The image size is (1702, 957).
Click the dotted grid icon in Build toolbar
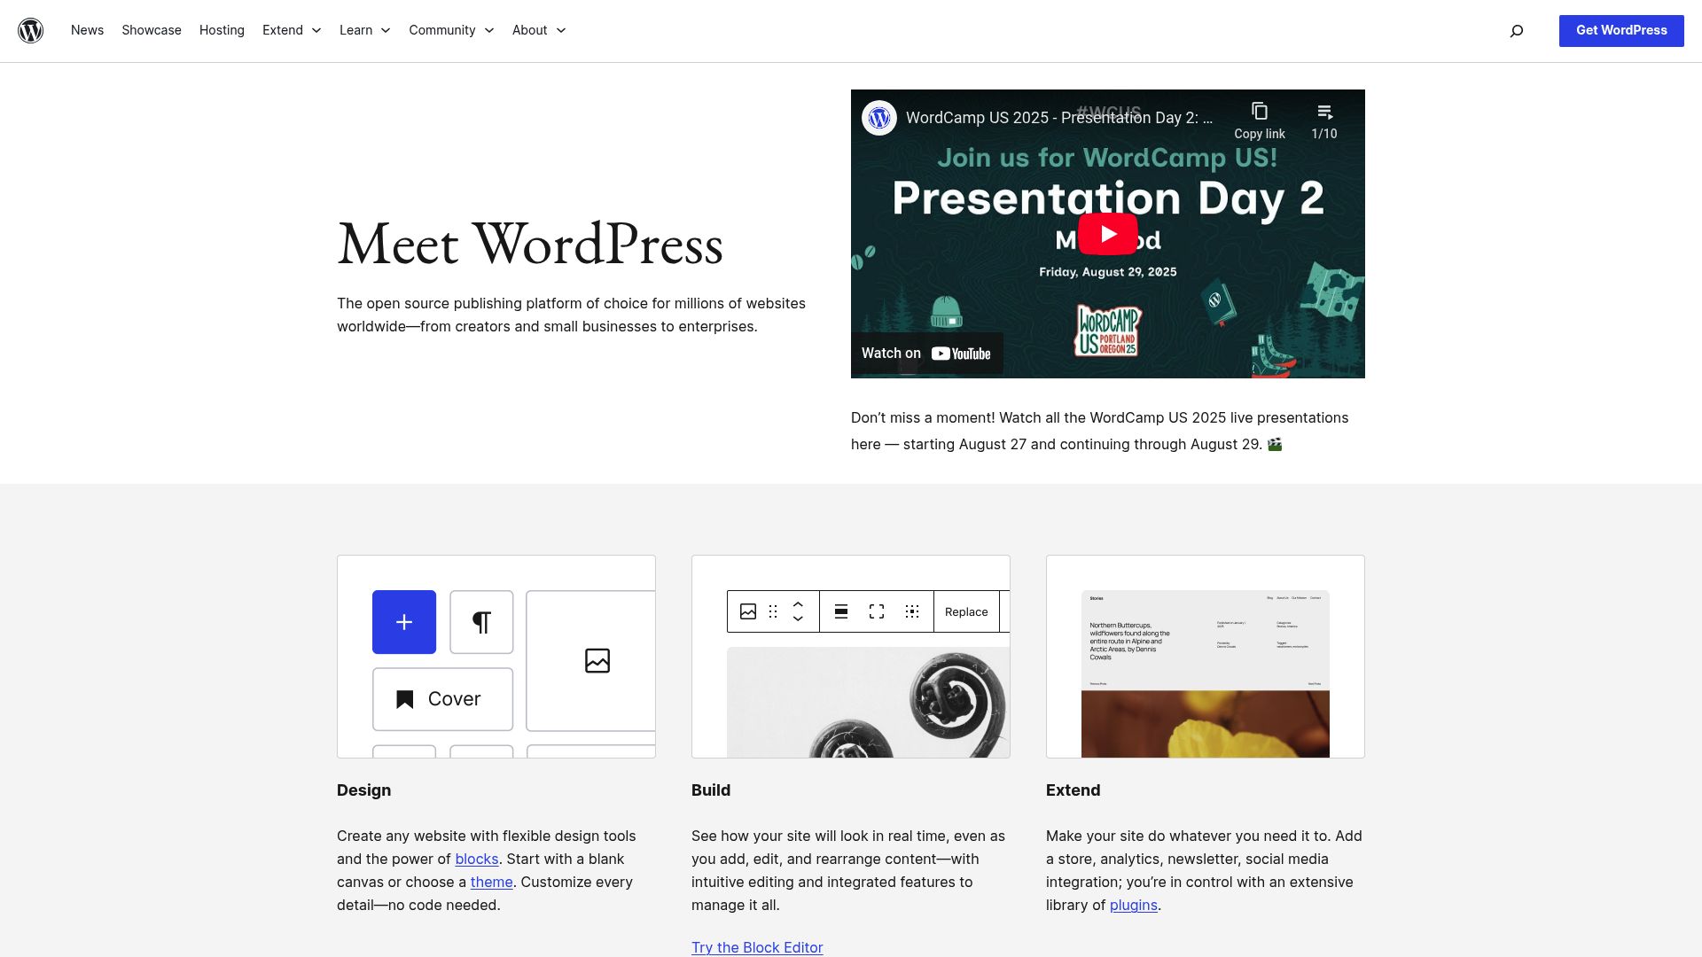point(912,611)
